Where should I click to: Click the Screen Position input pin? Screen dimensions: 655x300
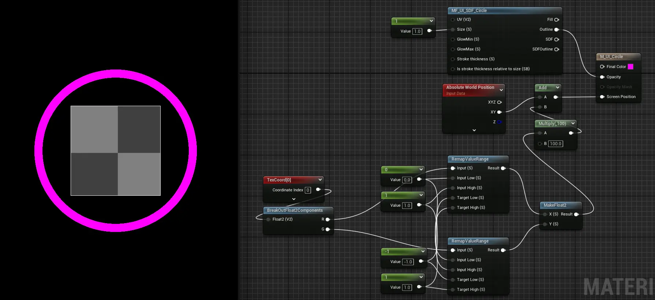pyautogui.click(x=602, y=97)
